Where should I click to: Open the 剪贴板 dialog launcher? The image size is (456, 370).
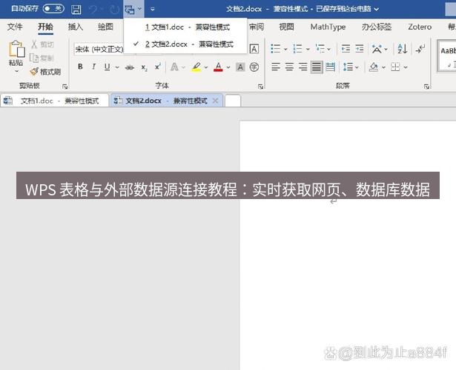pos(65,87)
